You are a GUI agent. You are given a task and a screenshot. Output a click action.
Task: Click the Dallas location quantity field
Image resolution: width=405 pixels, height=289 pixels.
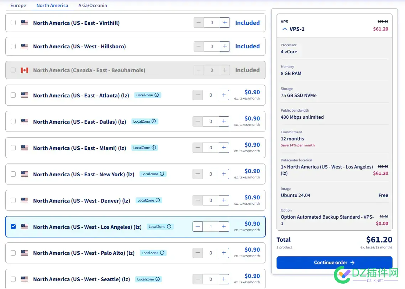point(211,121)
